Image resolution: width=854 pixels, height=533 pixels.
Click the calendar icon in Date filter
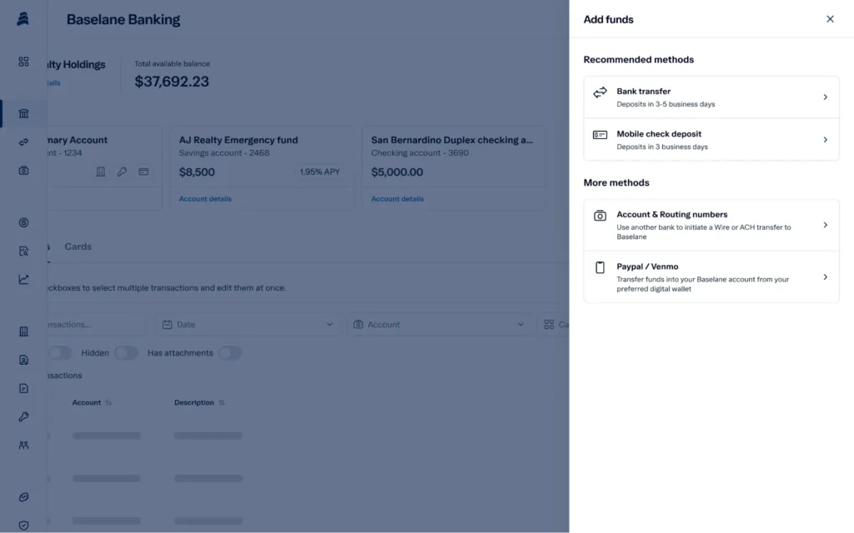coord(167,324)
